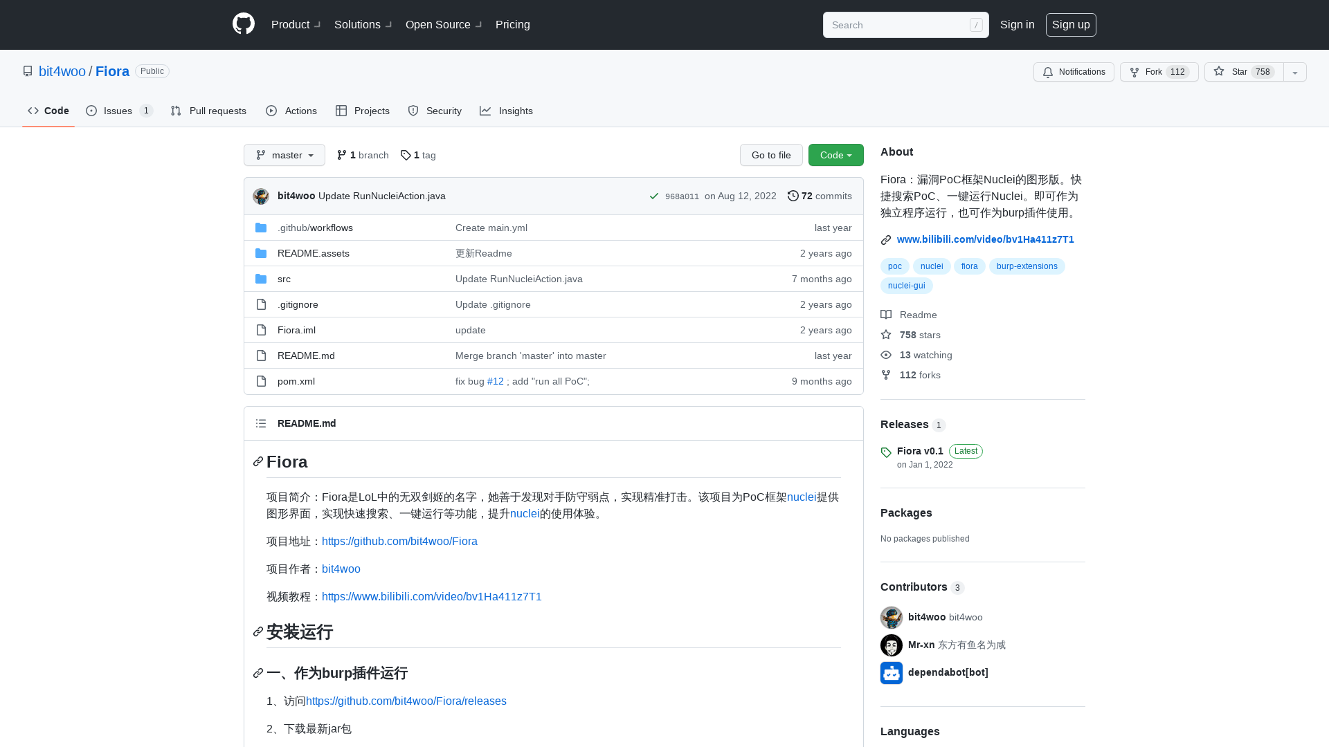Click the commit hash 968a011
Viewport: 1329px width, 747px height.
[x=682, y=196]
